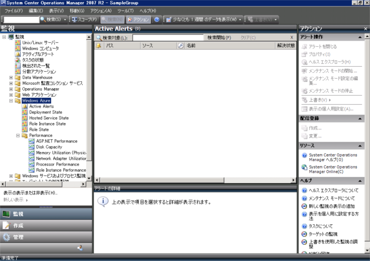Expand the Data Warehouse folder
Viewport: 370px width, 261px height.
[x=11, y=77]
